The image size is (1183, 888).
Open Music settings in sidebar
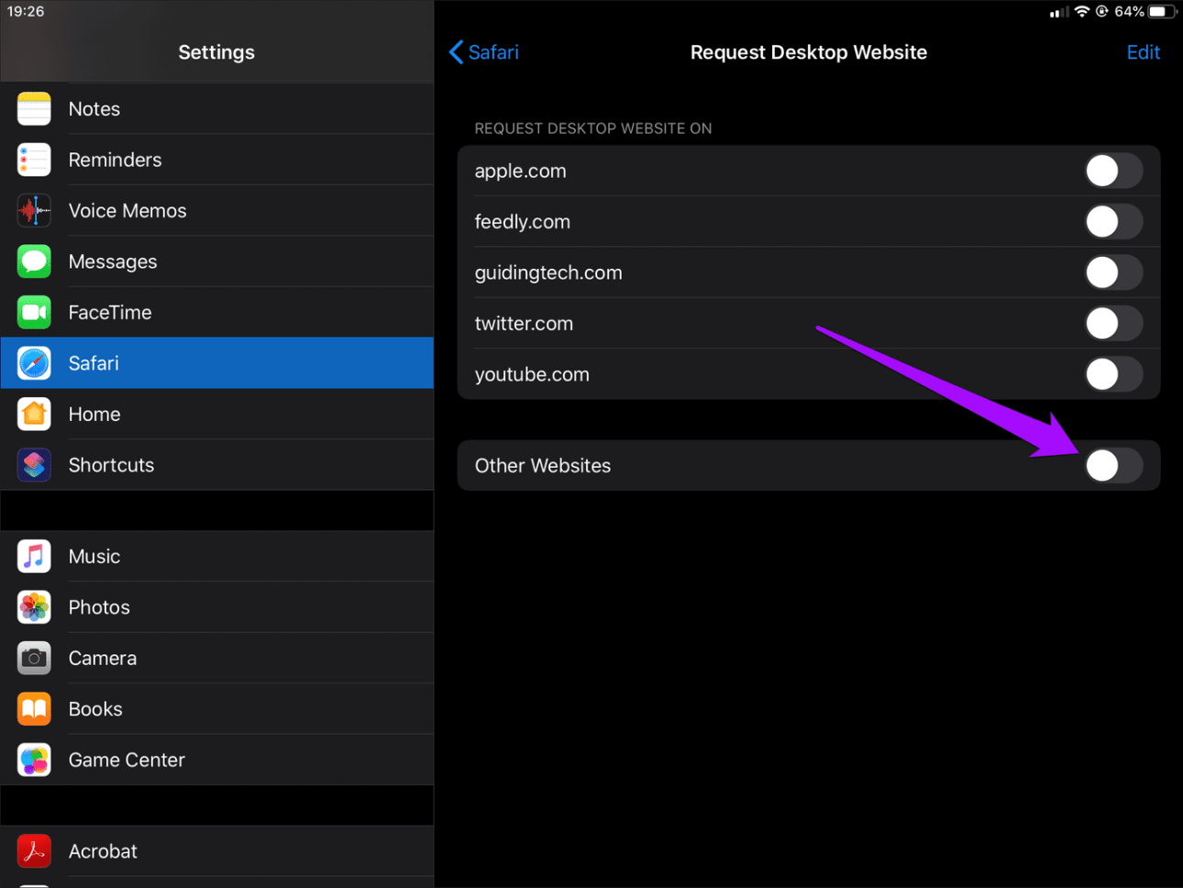(216, 557)
